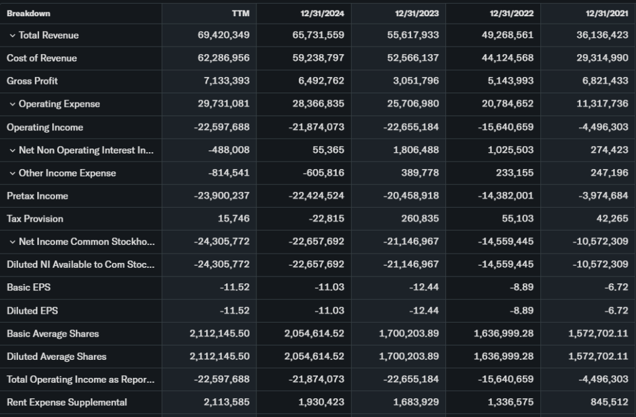Expand Net Non Operating Interest Income chevron
Screen dimensions: 636x417
pyautogui.click(x=12, y=150)
